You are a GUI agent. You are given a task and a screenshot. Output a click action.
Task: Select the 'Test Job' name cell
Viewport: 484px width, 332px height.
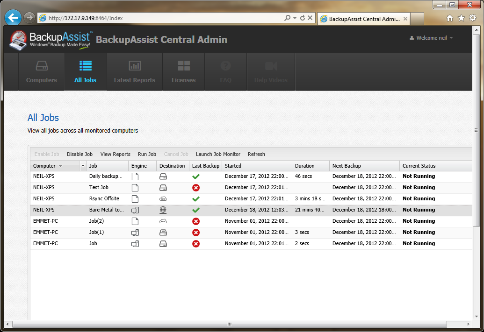108,187
